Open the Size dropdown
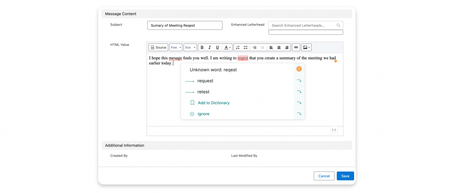The image size is (454, 193). click(x=190, y=47)
